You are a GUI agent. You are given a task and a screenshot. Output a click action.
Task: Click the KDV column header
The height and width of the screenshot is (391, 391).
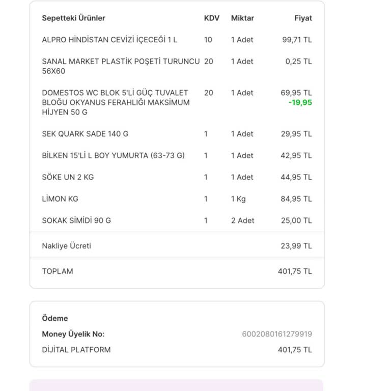pos(211,18)
